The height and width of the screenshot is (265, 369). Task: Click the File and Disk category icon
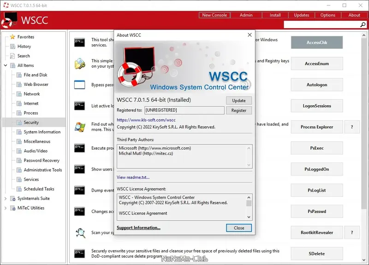[19, 75]
